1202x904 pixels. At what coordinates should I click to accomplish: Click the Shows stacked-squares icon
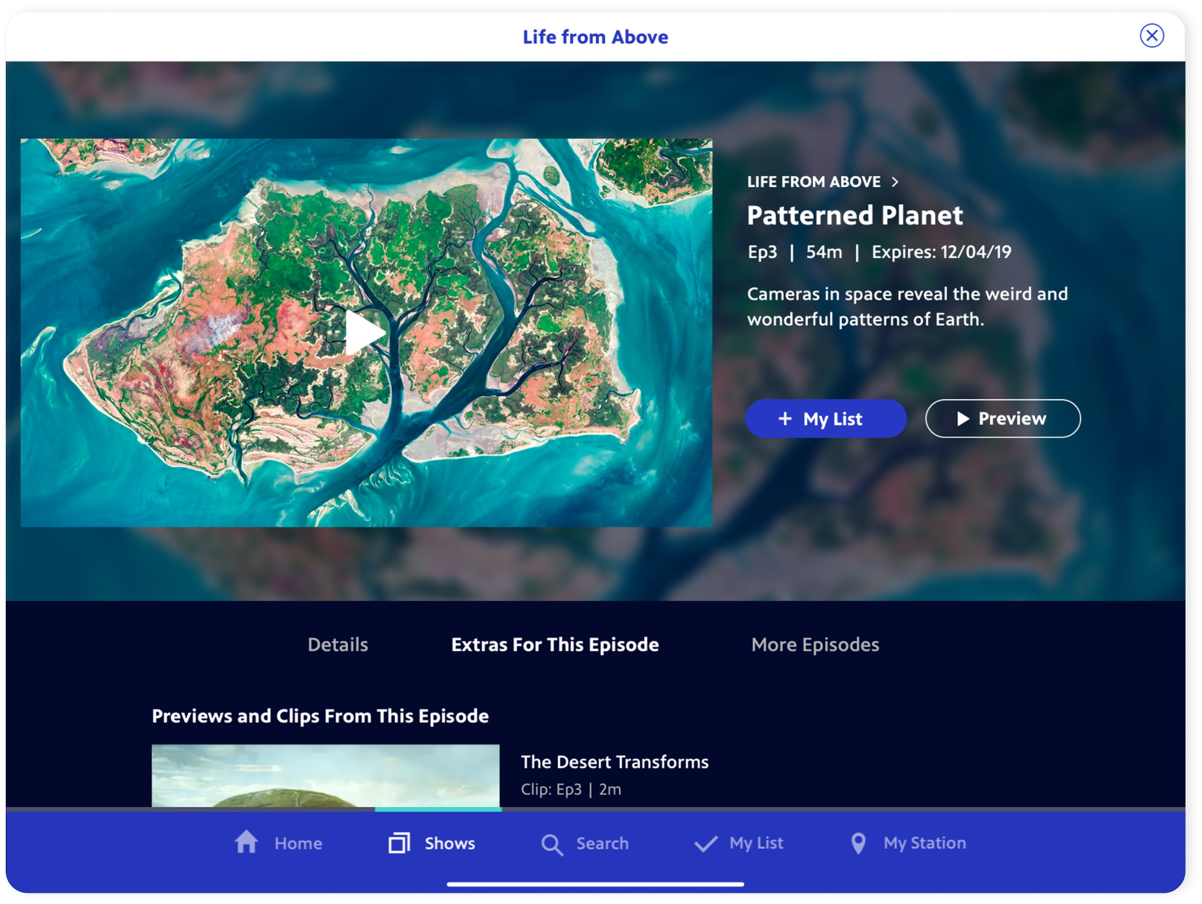[x=399, y=842]
